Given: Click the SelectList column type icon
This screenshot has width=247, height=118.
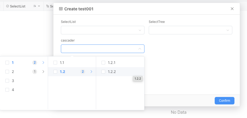Looking at the screenshot, I should point(7,6).
